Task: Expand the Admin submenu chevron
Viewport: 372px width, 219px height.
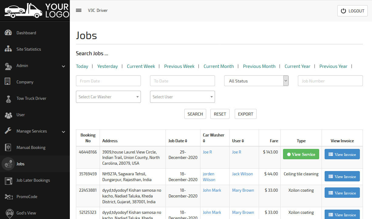Action: (x=63, y=66)
